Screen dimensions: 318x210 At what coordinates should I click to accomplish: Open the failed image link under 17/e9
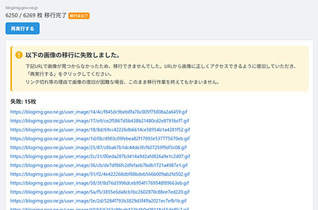(x=99, y=121)
